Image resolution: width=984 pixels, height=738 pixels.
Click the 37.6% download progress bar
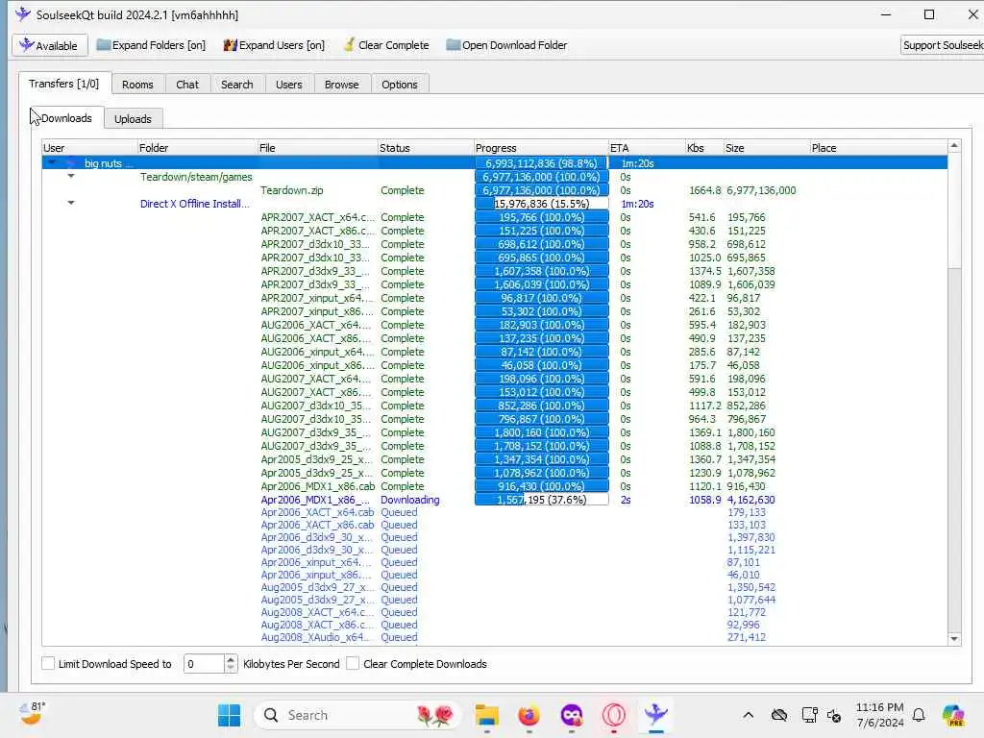542,500
